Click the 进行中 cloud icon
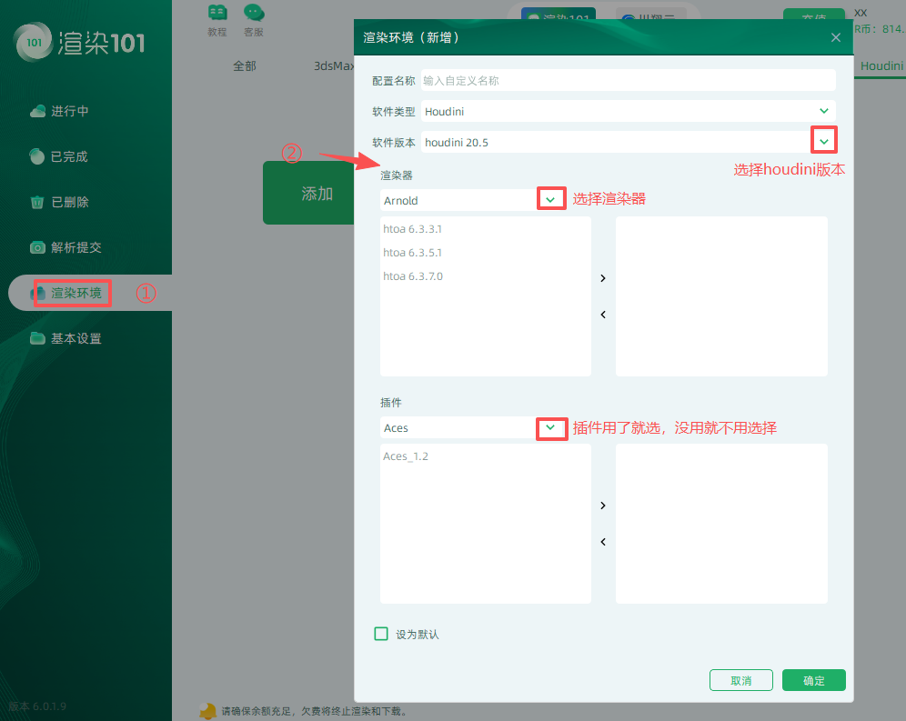 (37, 111)
